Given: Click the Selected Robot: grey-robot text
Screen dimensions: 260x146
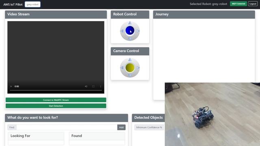Looking at the screenshot, I should click(208, 4).
